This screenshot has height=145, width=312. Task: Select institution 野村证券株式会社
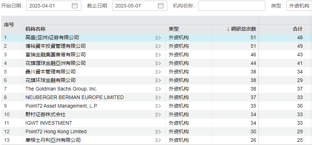[x=45, y=114]
